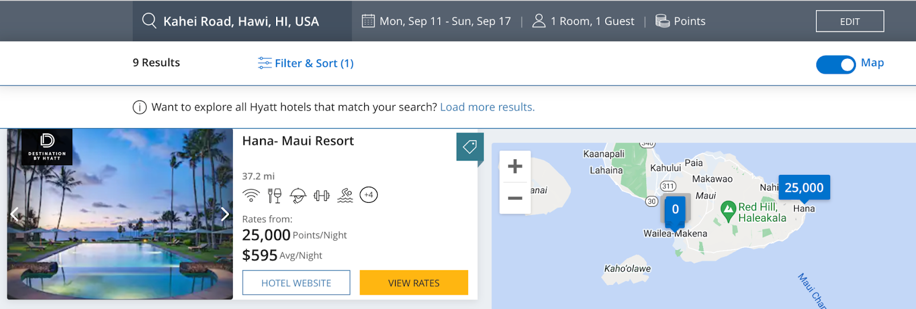Click the calendar dates icon
Image resolution: width=916 pixels, height=309 pixels.
click(368, 21)
